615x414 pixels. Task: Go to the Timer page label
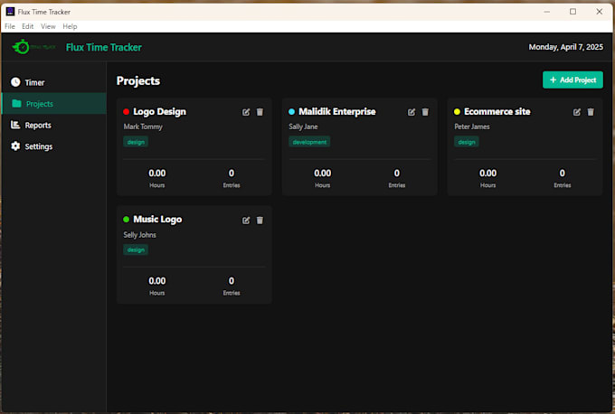click(34, 82)
